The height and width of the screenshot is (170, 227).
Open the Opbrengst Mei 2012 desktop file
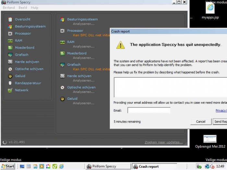[210, 142]
